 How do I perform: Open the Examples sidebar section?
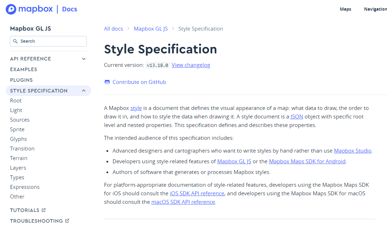(x=23, y=69)
